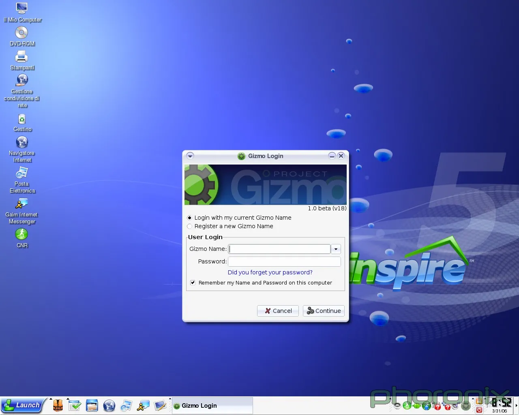Open the email client taskbar icon
Viewport: 519px width, 415px height.
(126, 405)
